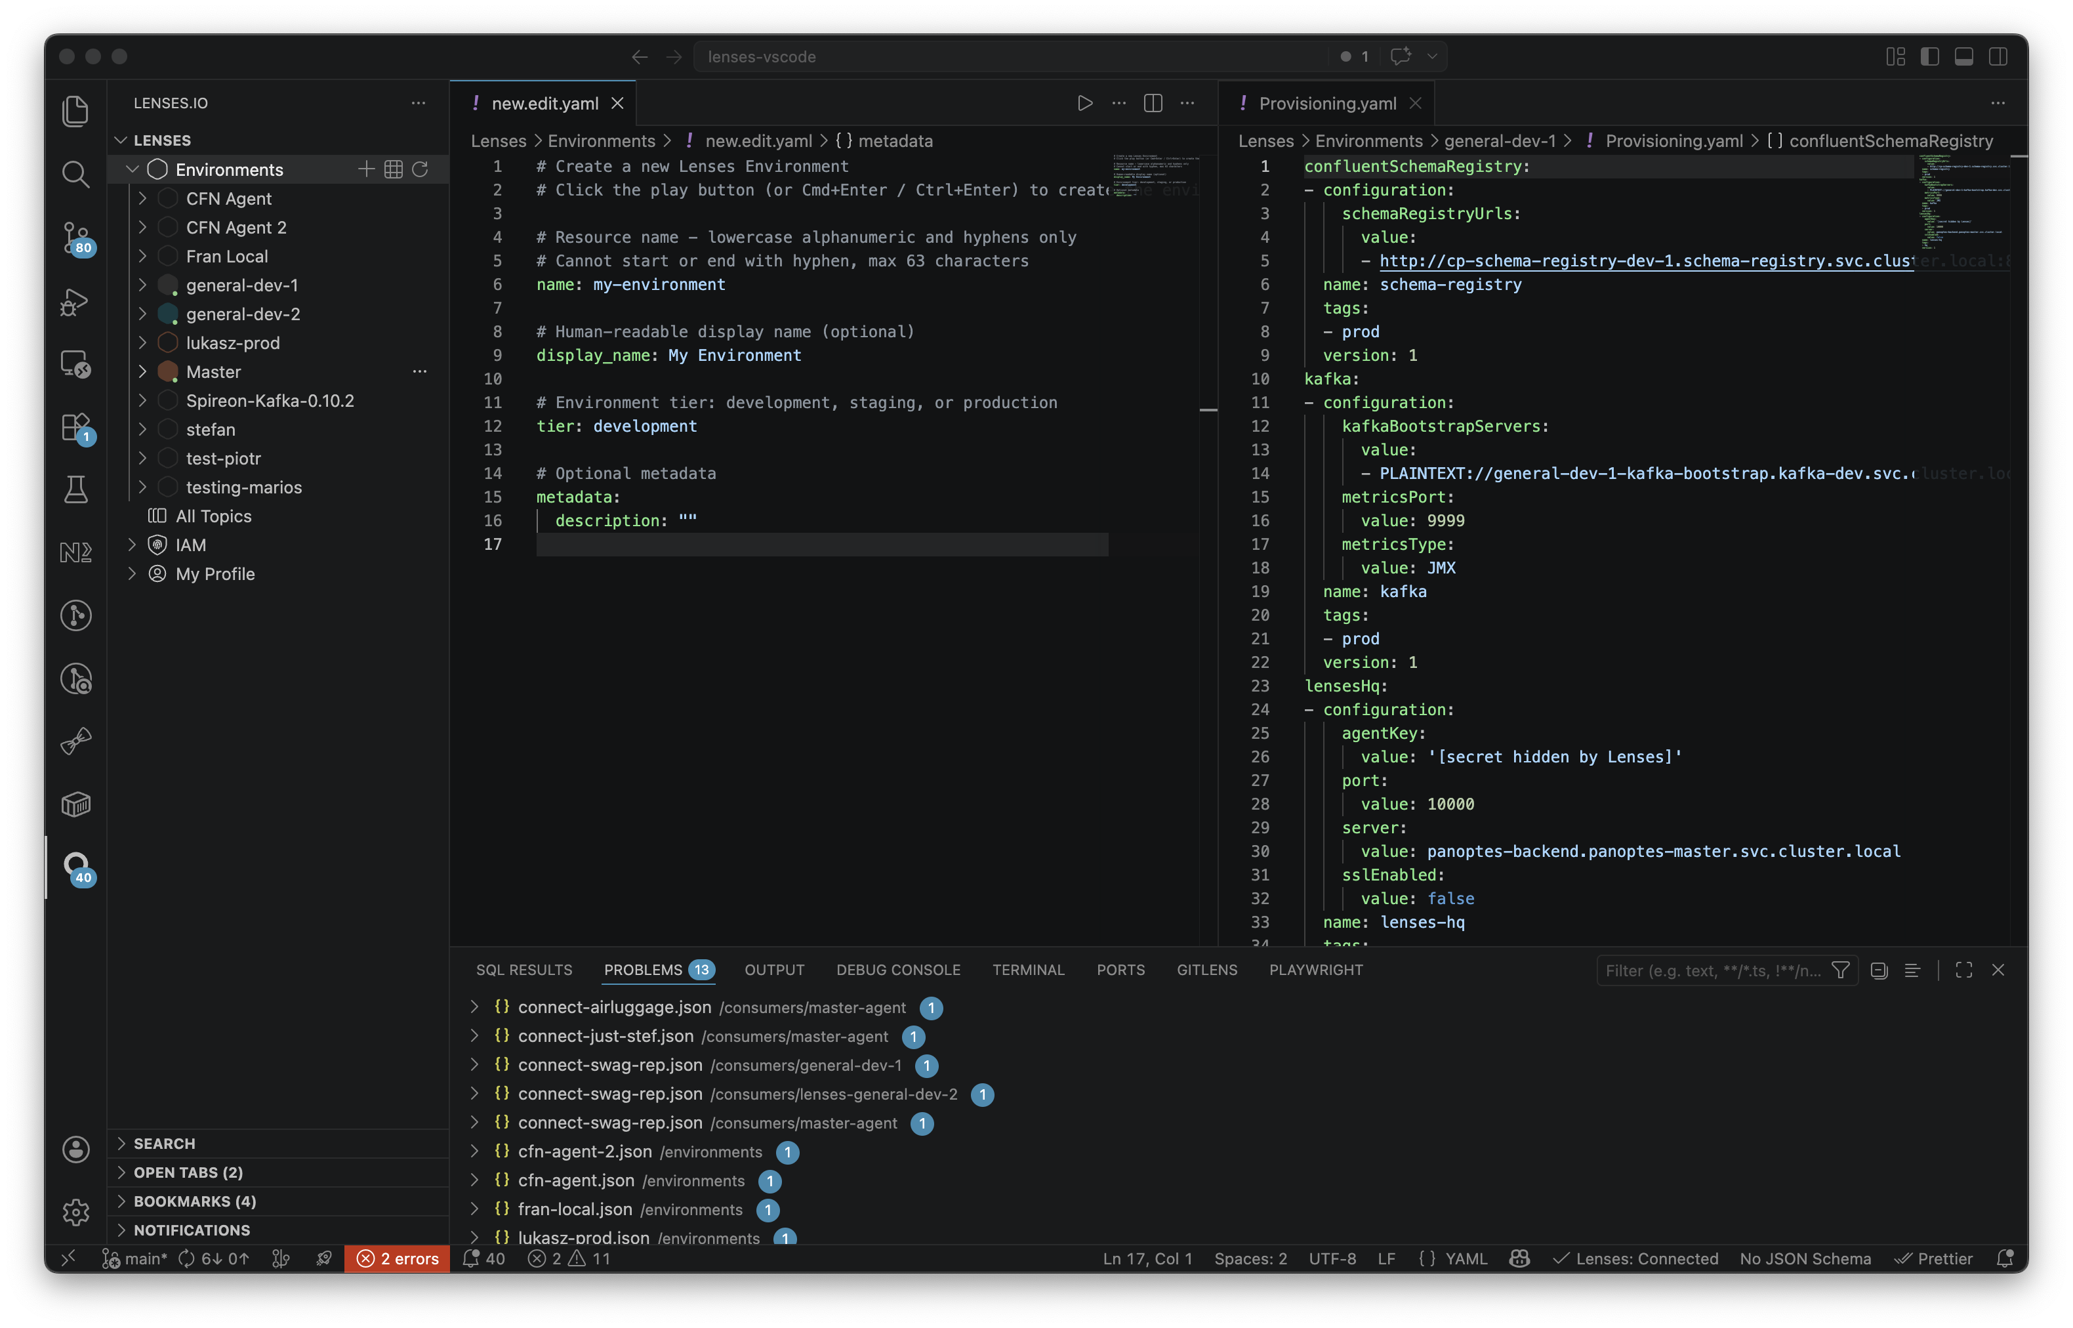Click the YAML language mode indicator
This screenshot has height=1328, width=2073.
click(x=1466, y=1258)
